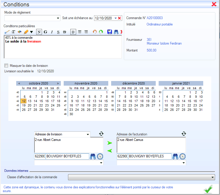Toggle underline S formatting
This screenshot has height=195, width=220.
point(58,32)
